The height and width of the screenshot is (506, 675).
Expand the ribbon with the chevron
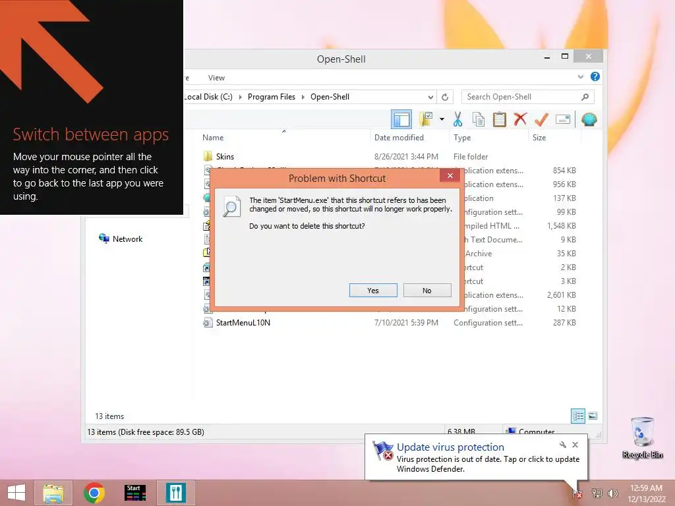coord(580,77)
